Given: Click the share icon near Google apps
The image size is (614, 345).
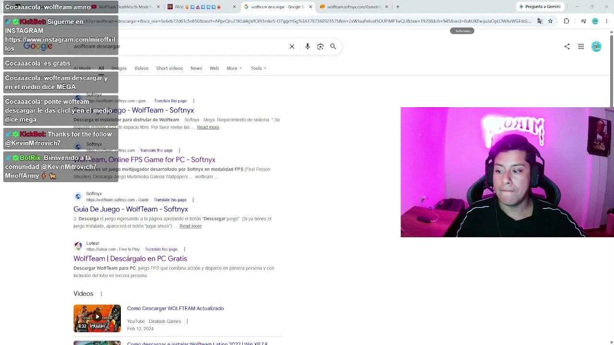Looking at the screenshot, I should click(x=567, y=46).
